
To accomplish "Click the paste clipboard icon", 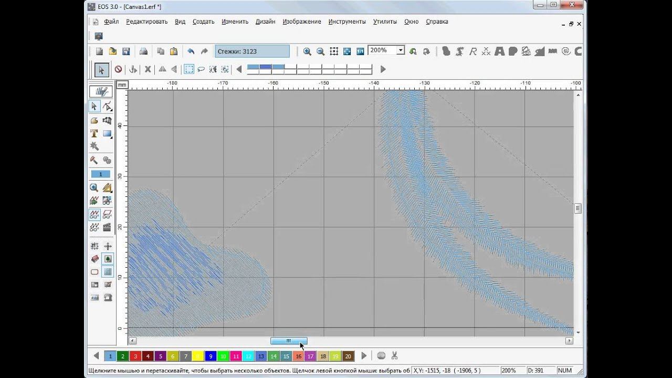I will click(x=173, y=51).
